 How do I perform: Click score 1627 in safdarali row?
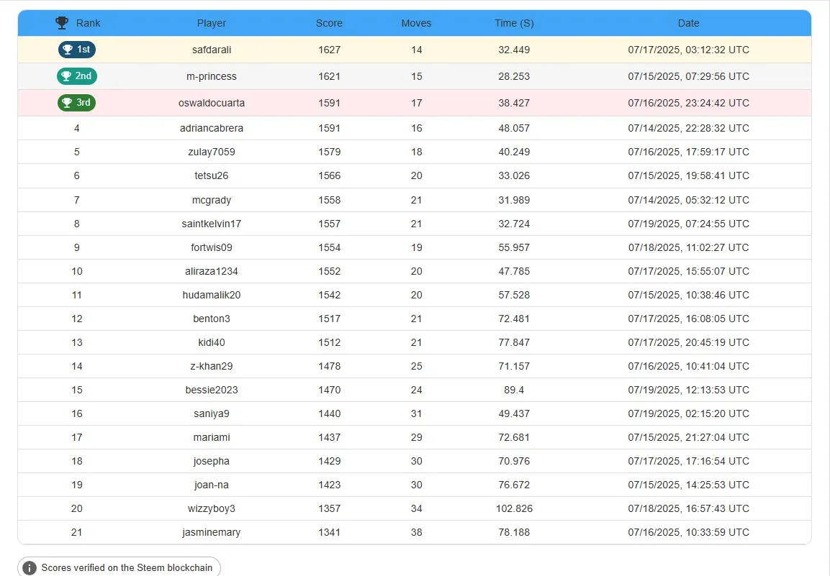[329, 50]
